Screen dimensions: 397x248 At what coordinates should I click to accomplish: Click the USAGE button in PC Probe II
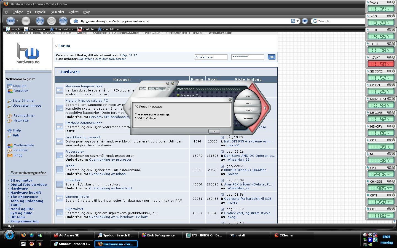(x=249, y=118)
